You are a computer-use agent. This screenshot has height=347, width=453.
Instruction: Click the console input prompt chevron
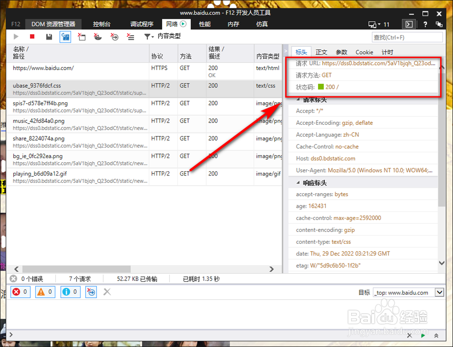point(11,335)
